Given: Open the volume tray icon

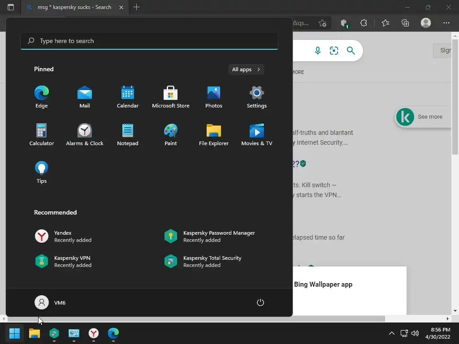Looking at the screenshot, I should coord(415,333).
